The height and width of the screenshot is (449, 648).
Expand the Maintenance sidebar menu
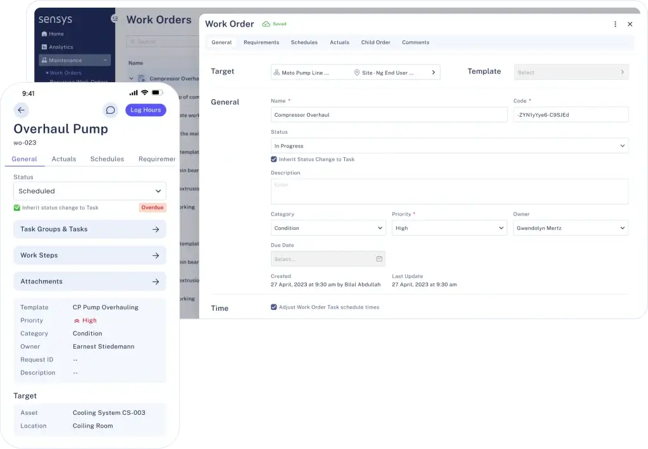75,61
